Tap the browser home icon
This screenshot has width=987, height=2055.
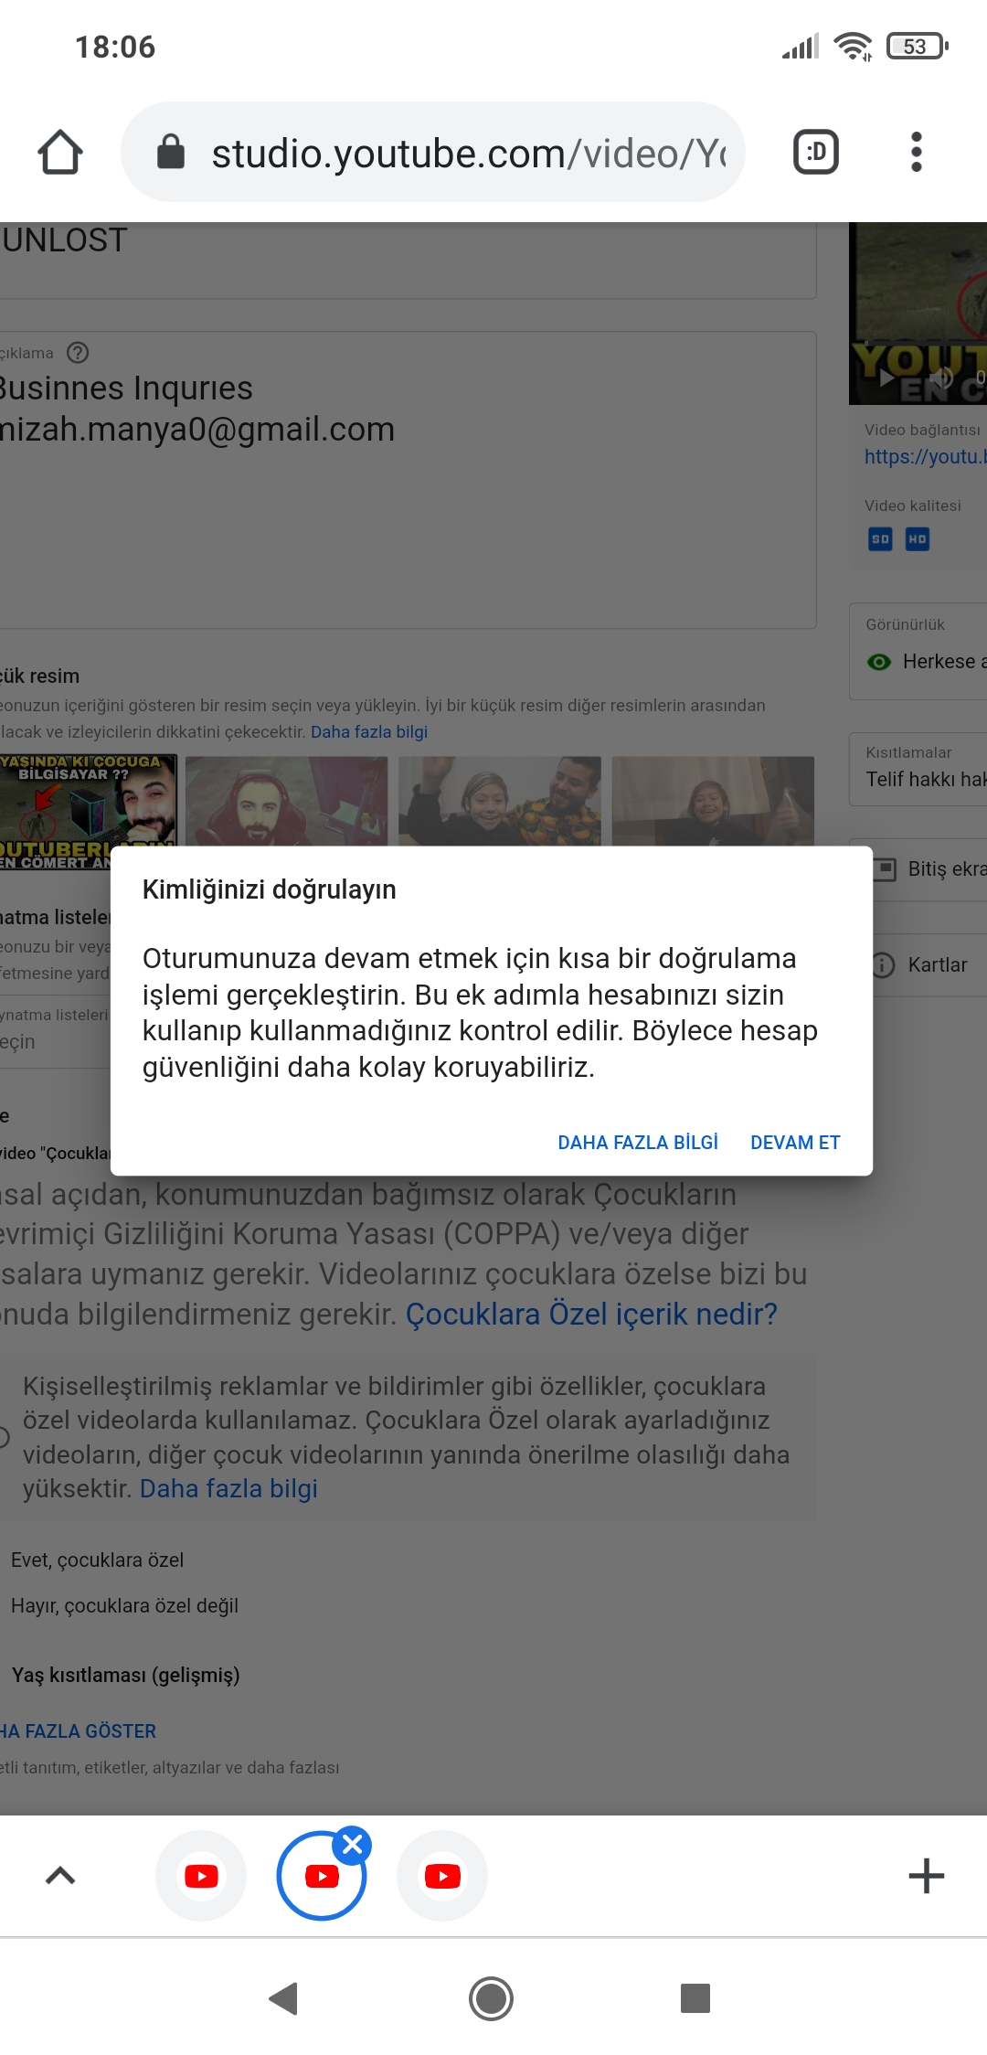(60, 152)
